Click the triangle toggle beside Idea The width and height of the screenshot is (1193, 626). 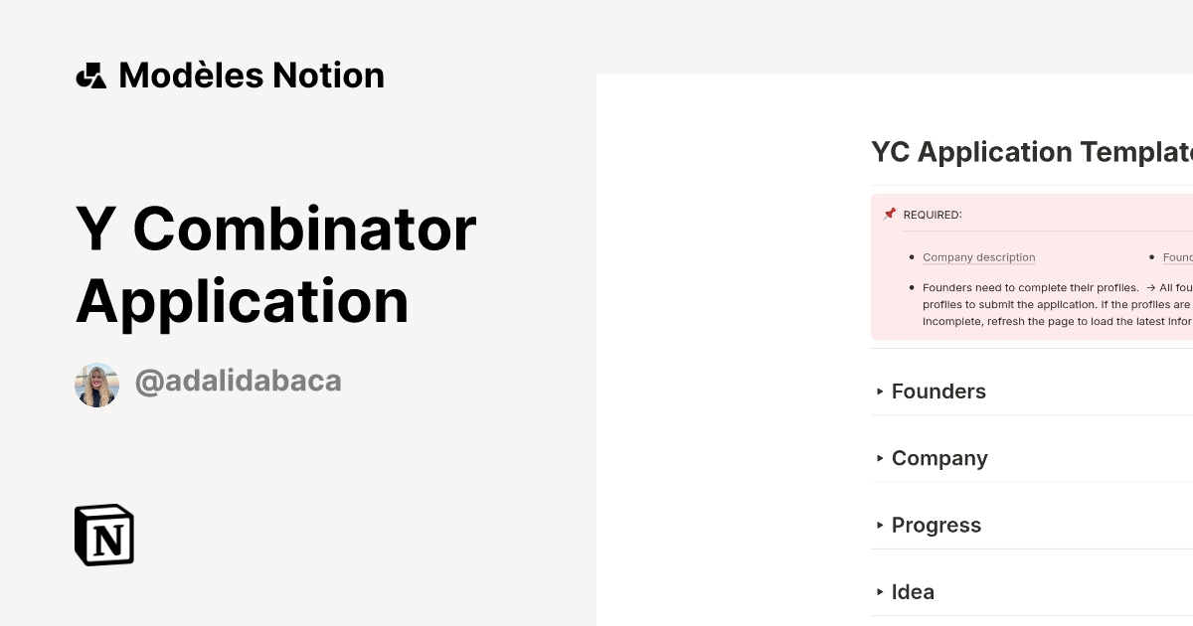[879, 591]
